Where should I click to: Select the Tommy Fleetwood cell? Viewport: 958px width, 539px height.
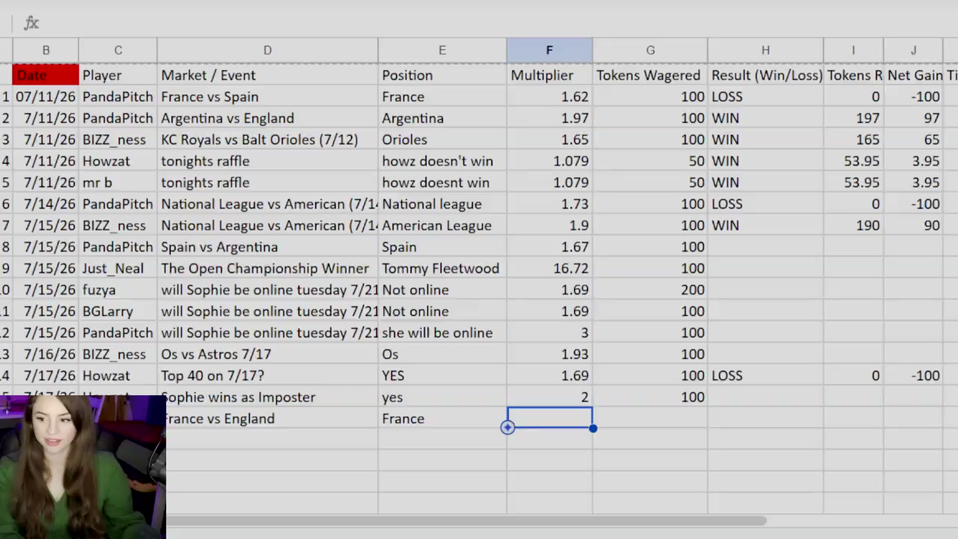(x=442, y=268)
